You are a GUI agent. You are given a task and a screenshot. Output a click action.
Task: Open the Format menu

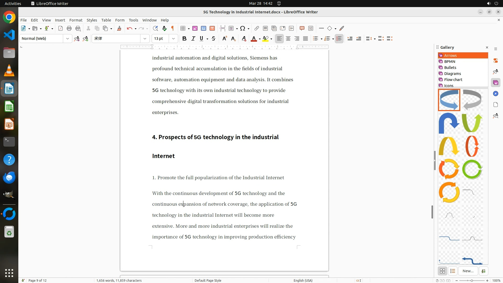coord(76,20)
